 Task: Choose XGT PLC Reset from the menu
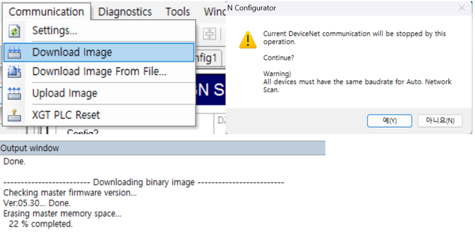coord(66,115)
